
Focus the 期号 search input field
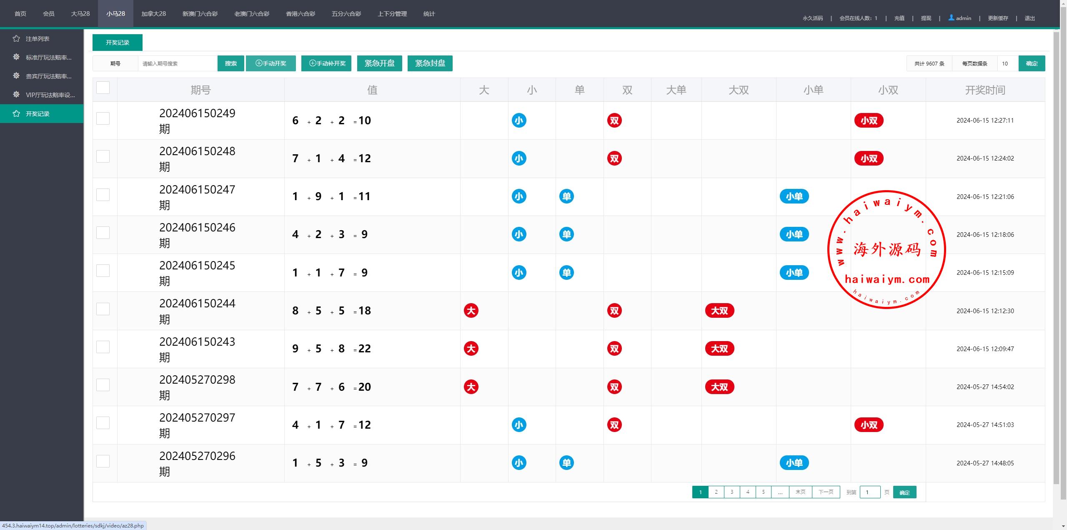pyautogui.click(x=177, y=63)
